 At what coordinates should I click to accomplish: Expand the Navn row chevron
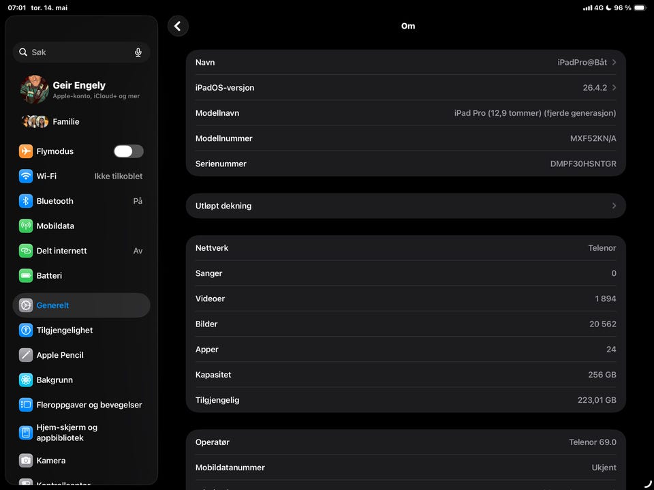pos(614,62)
